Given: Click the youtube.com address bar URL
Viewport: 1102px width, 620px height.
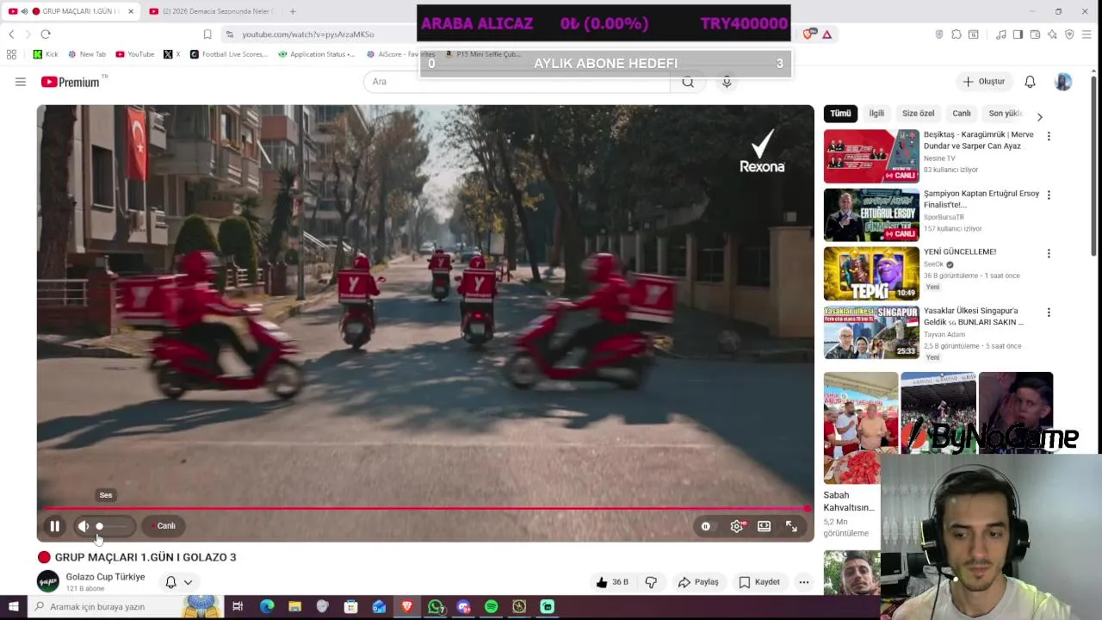Looking at the screenshot, I should pyautogui.click(x=307, y=34).
